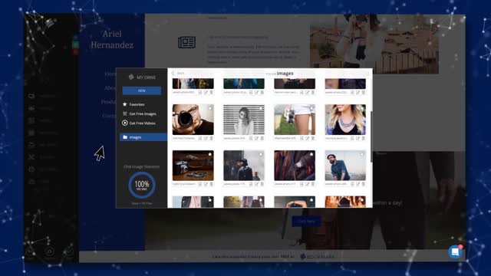Toggle favorite star on bearded man image
Image resolution: width=491 pixels, height=276 pixels.
[x=362, y=154]
